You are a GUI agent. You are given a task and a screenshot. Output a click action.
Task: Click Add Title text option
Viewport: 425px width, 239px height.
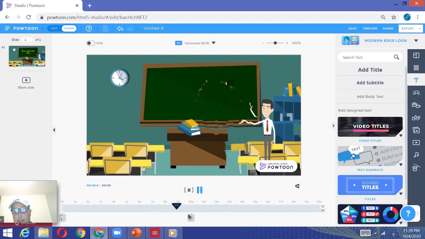370,70
